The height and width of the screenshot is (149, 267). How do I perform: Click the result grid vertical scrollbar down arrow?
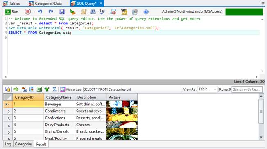point(261,137)
